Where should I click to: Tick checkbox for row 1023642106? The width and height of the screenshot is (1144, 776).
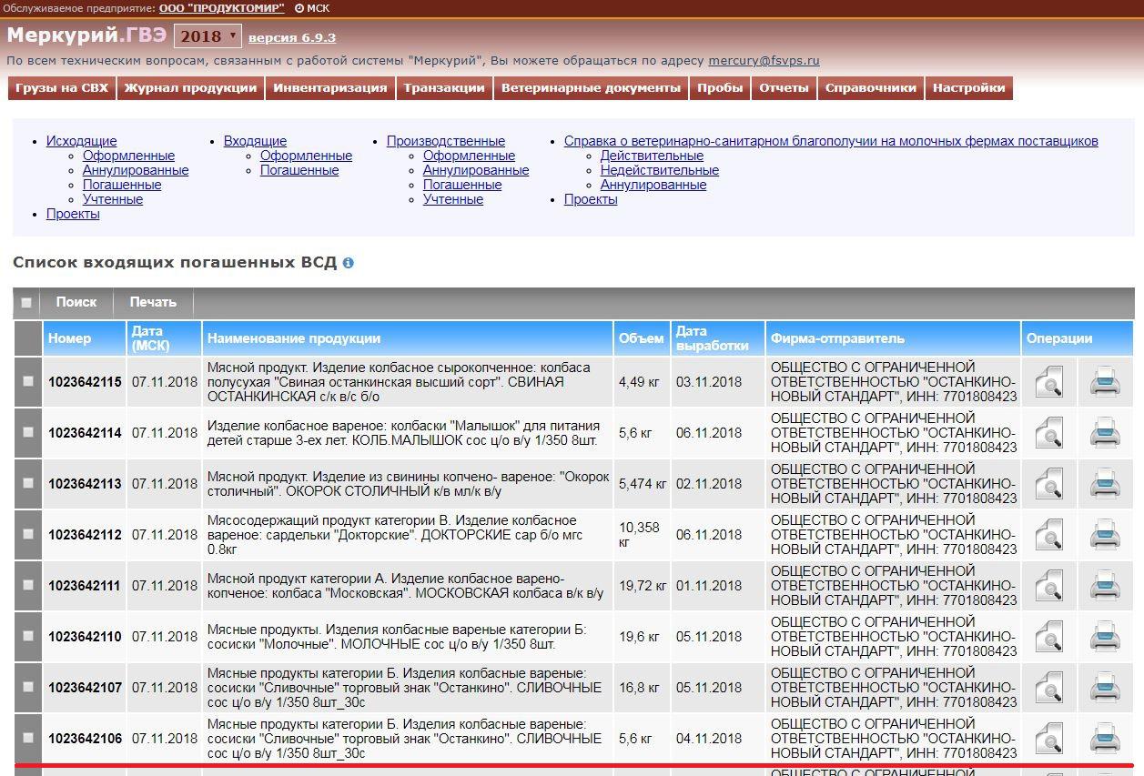click(27, 739)
